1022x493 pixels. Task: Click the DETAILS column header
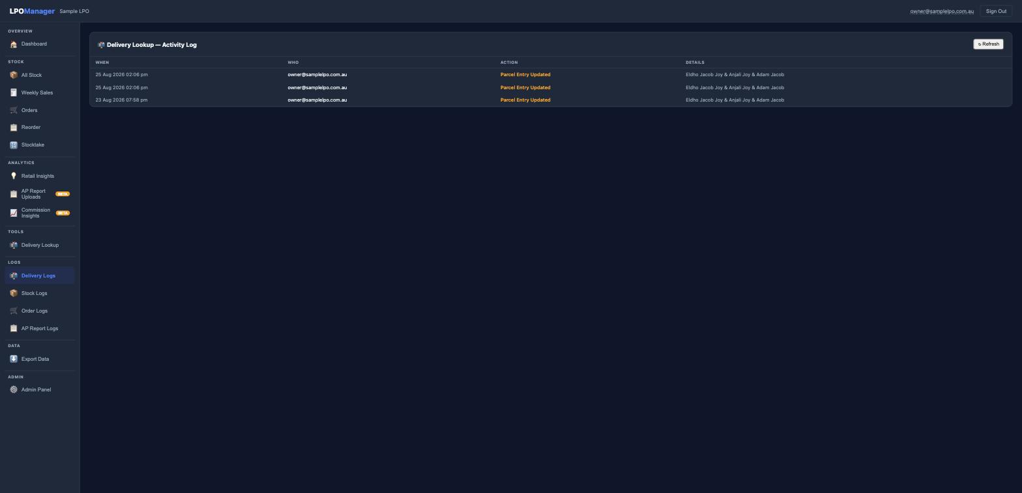695,63
